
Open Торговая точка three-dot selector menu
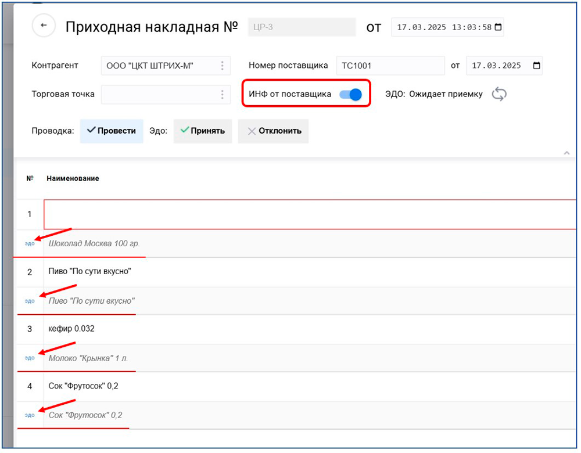[222, 95]
